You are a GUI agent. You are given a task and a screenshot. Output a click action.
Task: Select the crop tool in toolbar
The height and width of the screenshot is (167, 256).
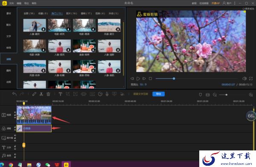pyautogui.click(x=67, y=94)
